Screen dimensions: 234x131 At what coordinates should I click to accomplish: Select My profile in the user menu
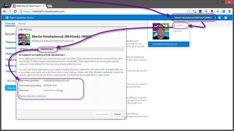coord(178,25)
